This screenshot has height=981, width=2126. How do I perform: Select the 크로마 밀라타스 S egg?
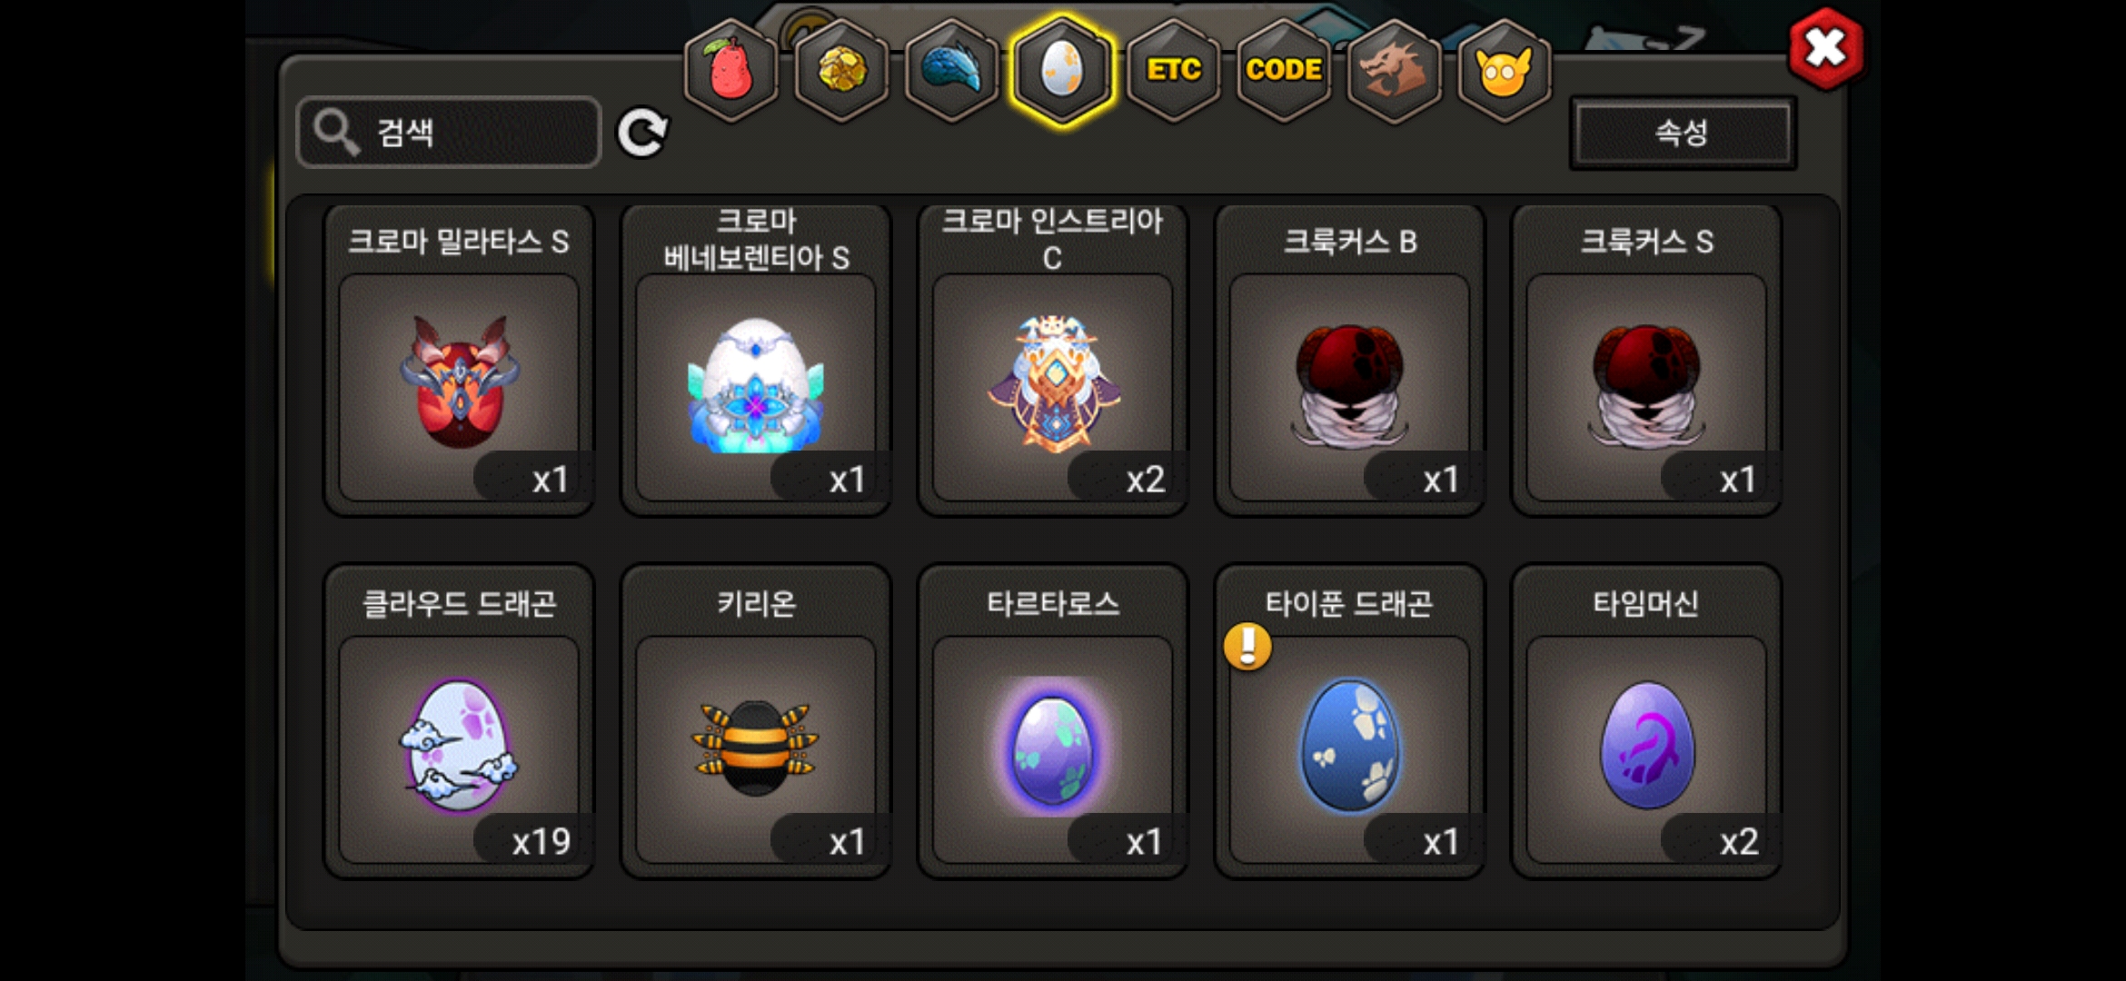click(459, 361)
